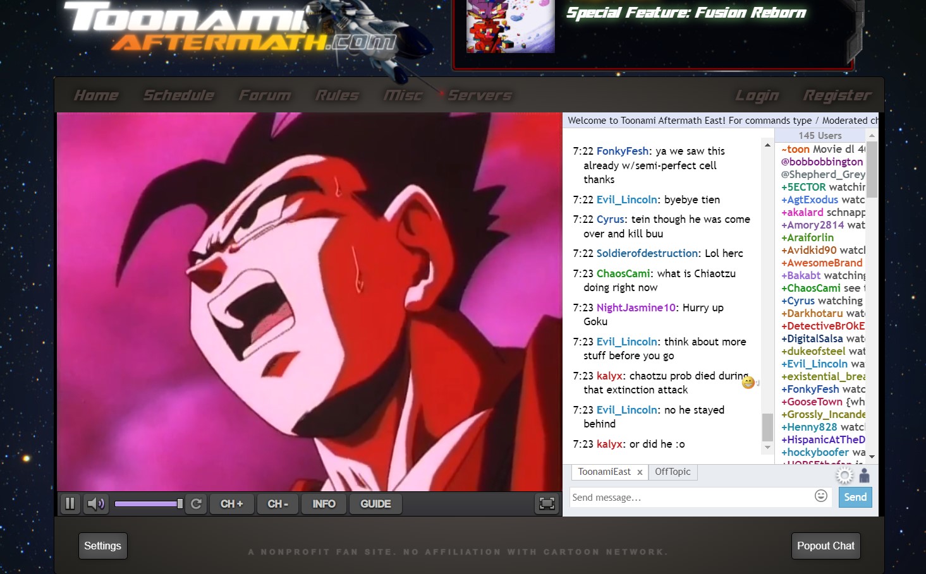Screen dimensions: 926x574
Task: Select the ToonamiEast chat tab
Action: pos(604,472)
